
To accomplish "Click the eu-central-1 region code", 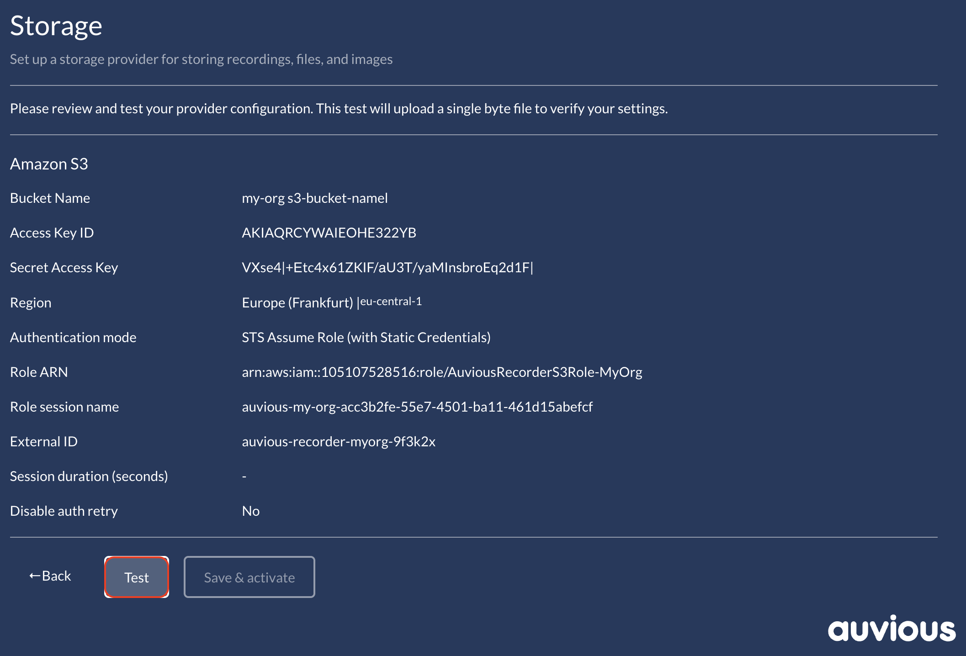I will [x=391, y=302].
